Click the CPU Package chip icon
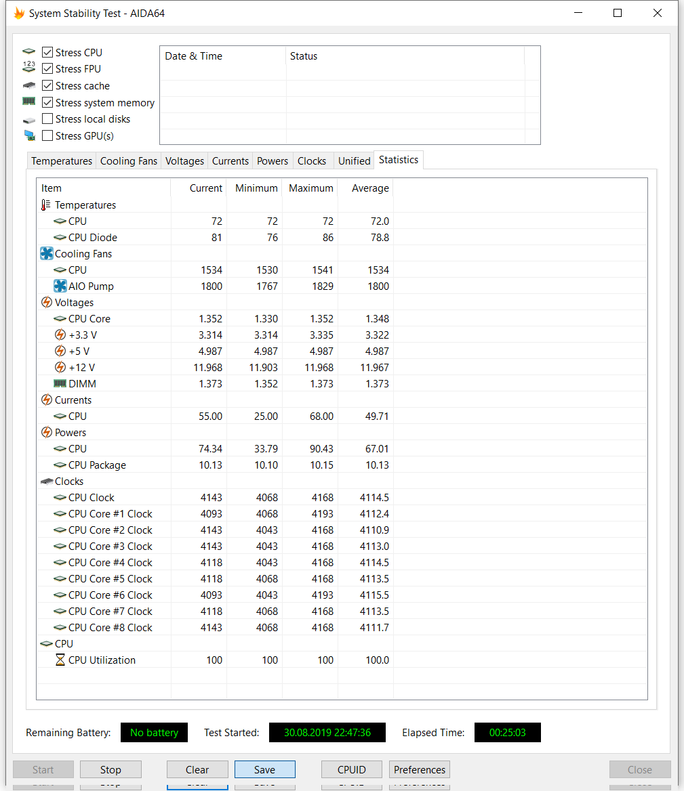The width and height of the screenshot is (684, 791). (x=60, y=465)
